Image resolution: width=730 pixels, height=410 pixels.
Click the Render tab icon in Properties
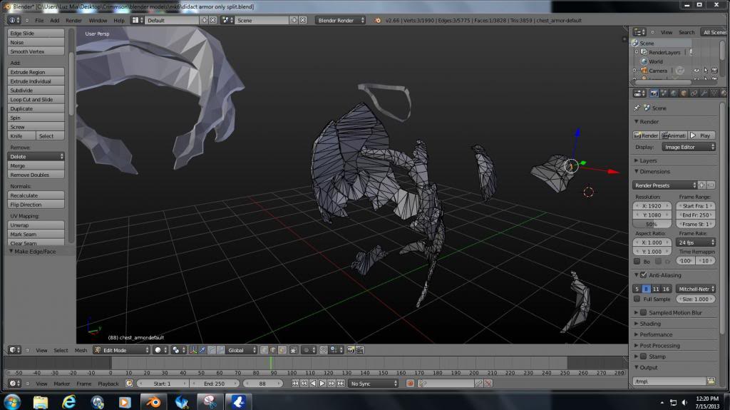tap(654, 93)
